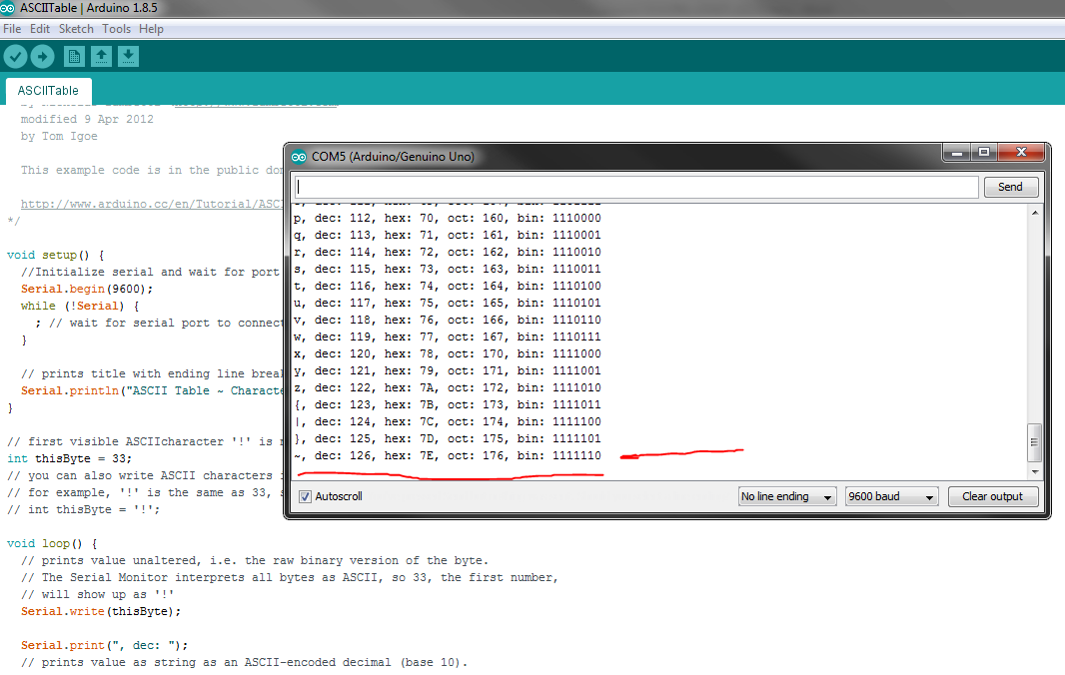Click the Verify sketch checkmark icon
Screen dimensions: 1065x675
pyautogui.click(x=15, y=57)
